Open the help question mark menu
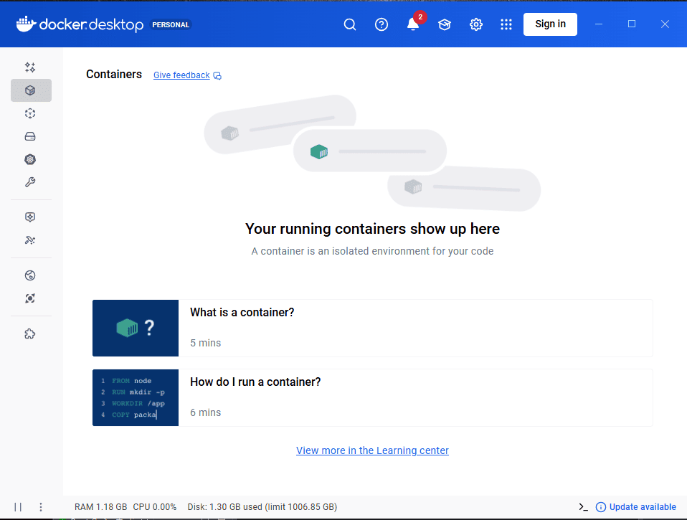687x520 pixels. click(x=382, y=24)
